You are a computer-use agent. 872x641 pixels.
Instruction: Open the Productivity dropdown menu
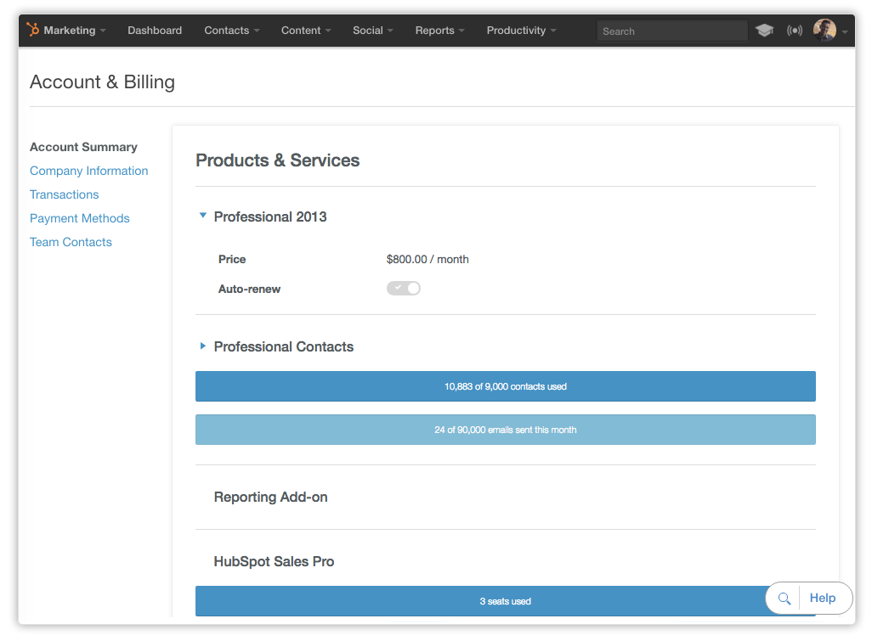[522, 31]
